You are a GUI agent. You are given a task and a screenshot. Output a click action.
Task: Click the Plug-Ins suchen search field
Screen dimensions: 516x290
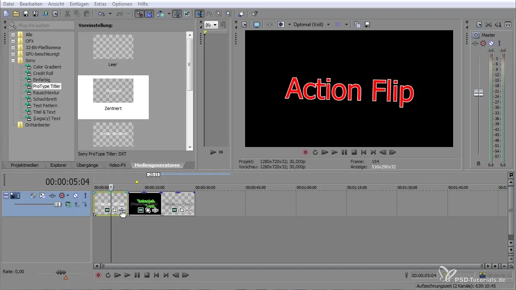click(42, 25)
